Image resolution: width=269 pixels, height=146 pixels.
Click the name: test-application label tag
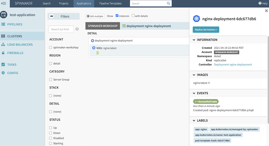pyautogui.click(x=218, y=135)
